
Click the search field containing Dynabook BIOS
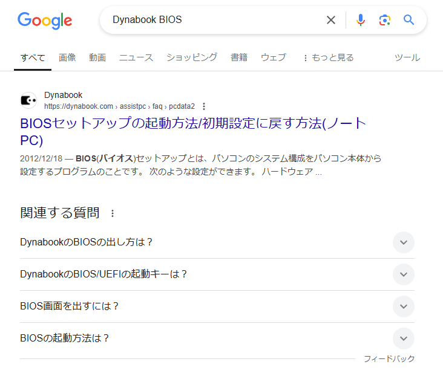tap(212, 20)
